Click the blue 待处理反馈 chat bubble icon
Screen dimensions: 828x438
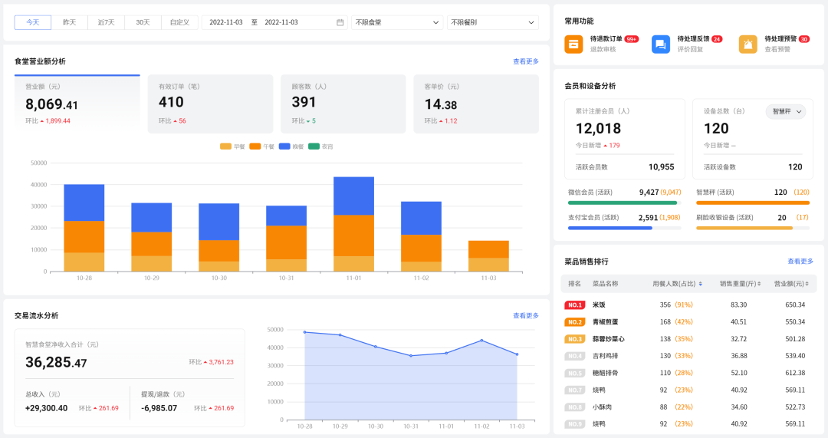pos(661,44)
